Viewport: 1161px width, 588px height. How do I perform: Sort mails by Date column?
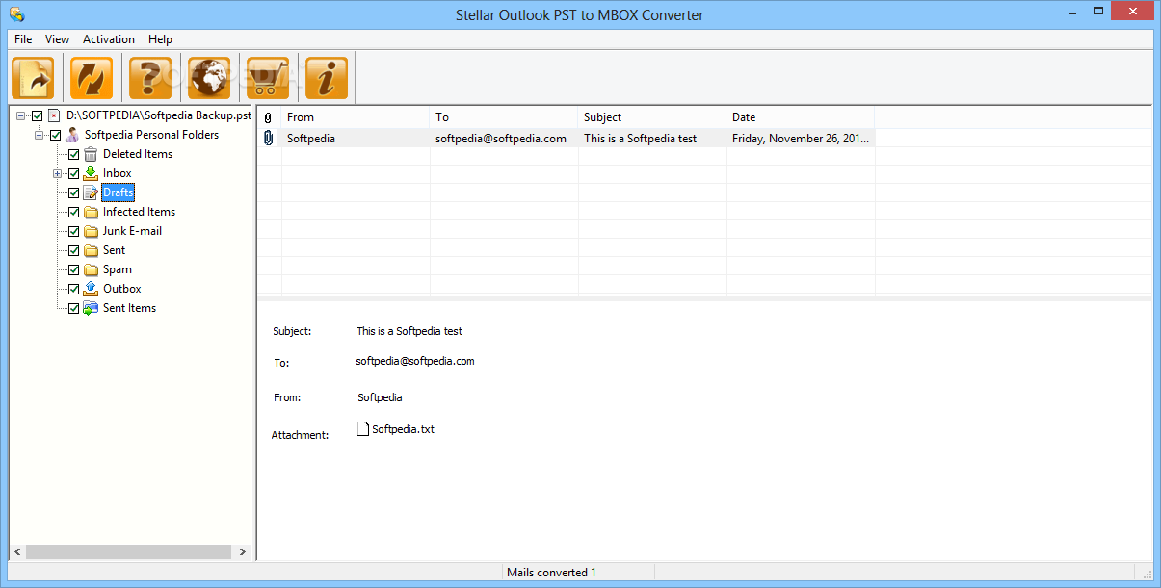pos(801,117)
